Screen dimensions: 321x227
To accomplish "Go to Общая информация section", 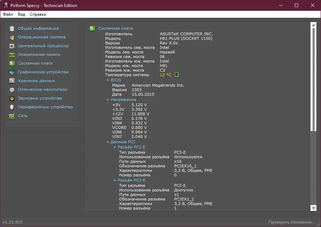I will pyautogui.click(x=38, y=28).
